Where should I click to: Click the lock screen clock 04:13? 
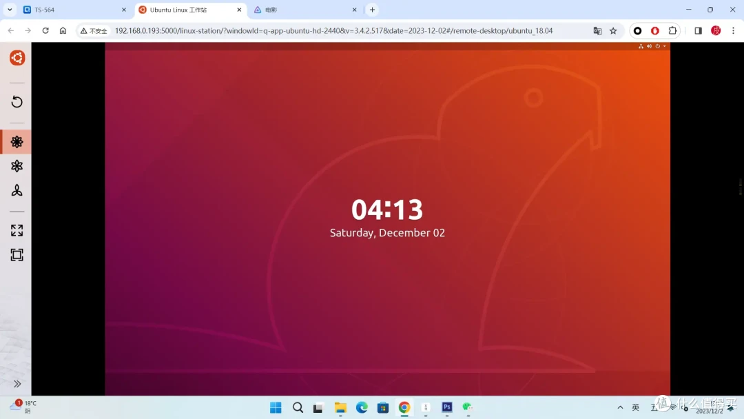[x=387, y=209]
